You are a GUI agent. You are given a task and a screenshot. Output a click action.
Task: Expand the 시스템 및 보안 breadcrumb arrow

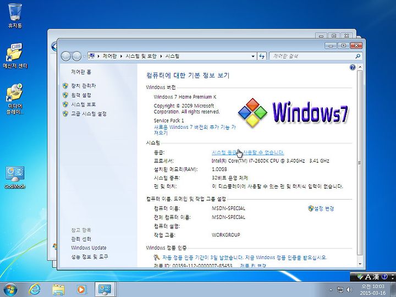click(161, 56)
